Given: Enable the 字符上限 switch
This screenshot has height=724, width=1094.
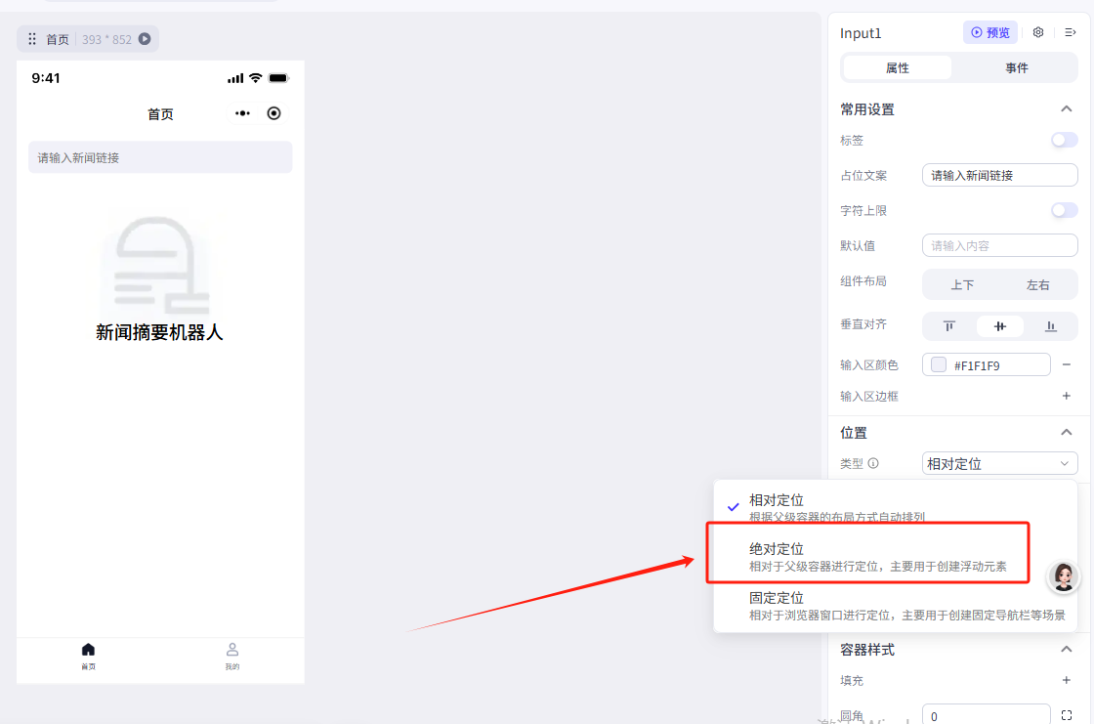Looking at the screenshot, I should pyautogui.click(x=1064, y=210).
